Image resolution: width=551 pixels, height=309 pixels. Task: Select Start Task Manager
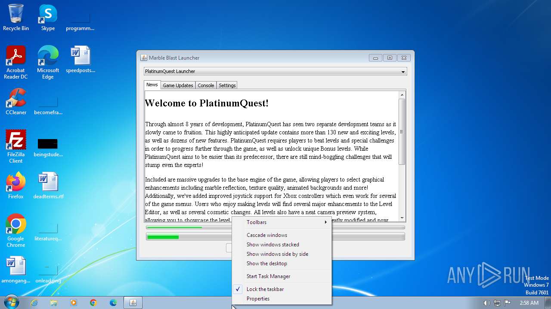click(282, 276)
